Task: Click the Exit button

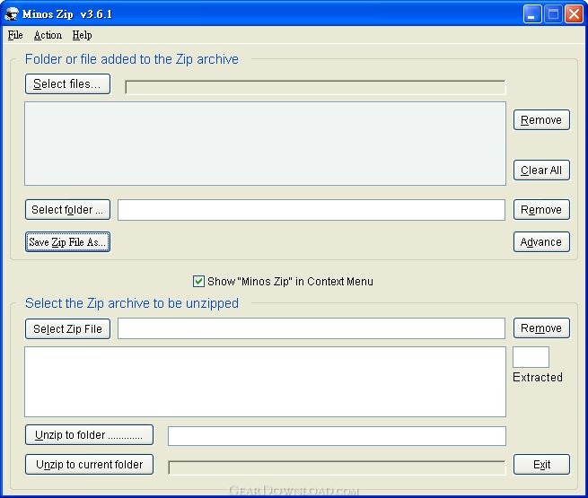Action: pos(541,464)
